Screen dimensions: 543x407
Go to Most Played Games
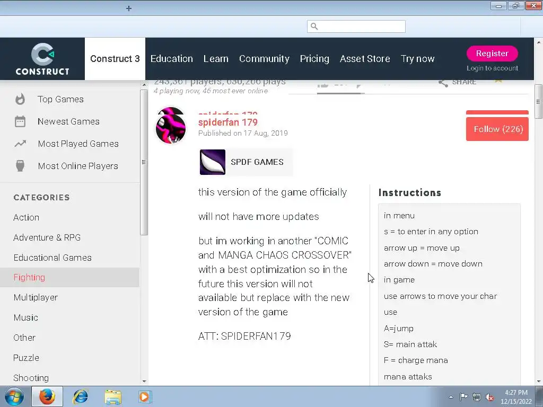[x=78, y=144]
